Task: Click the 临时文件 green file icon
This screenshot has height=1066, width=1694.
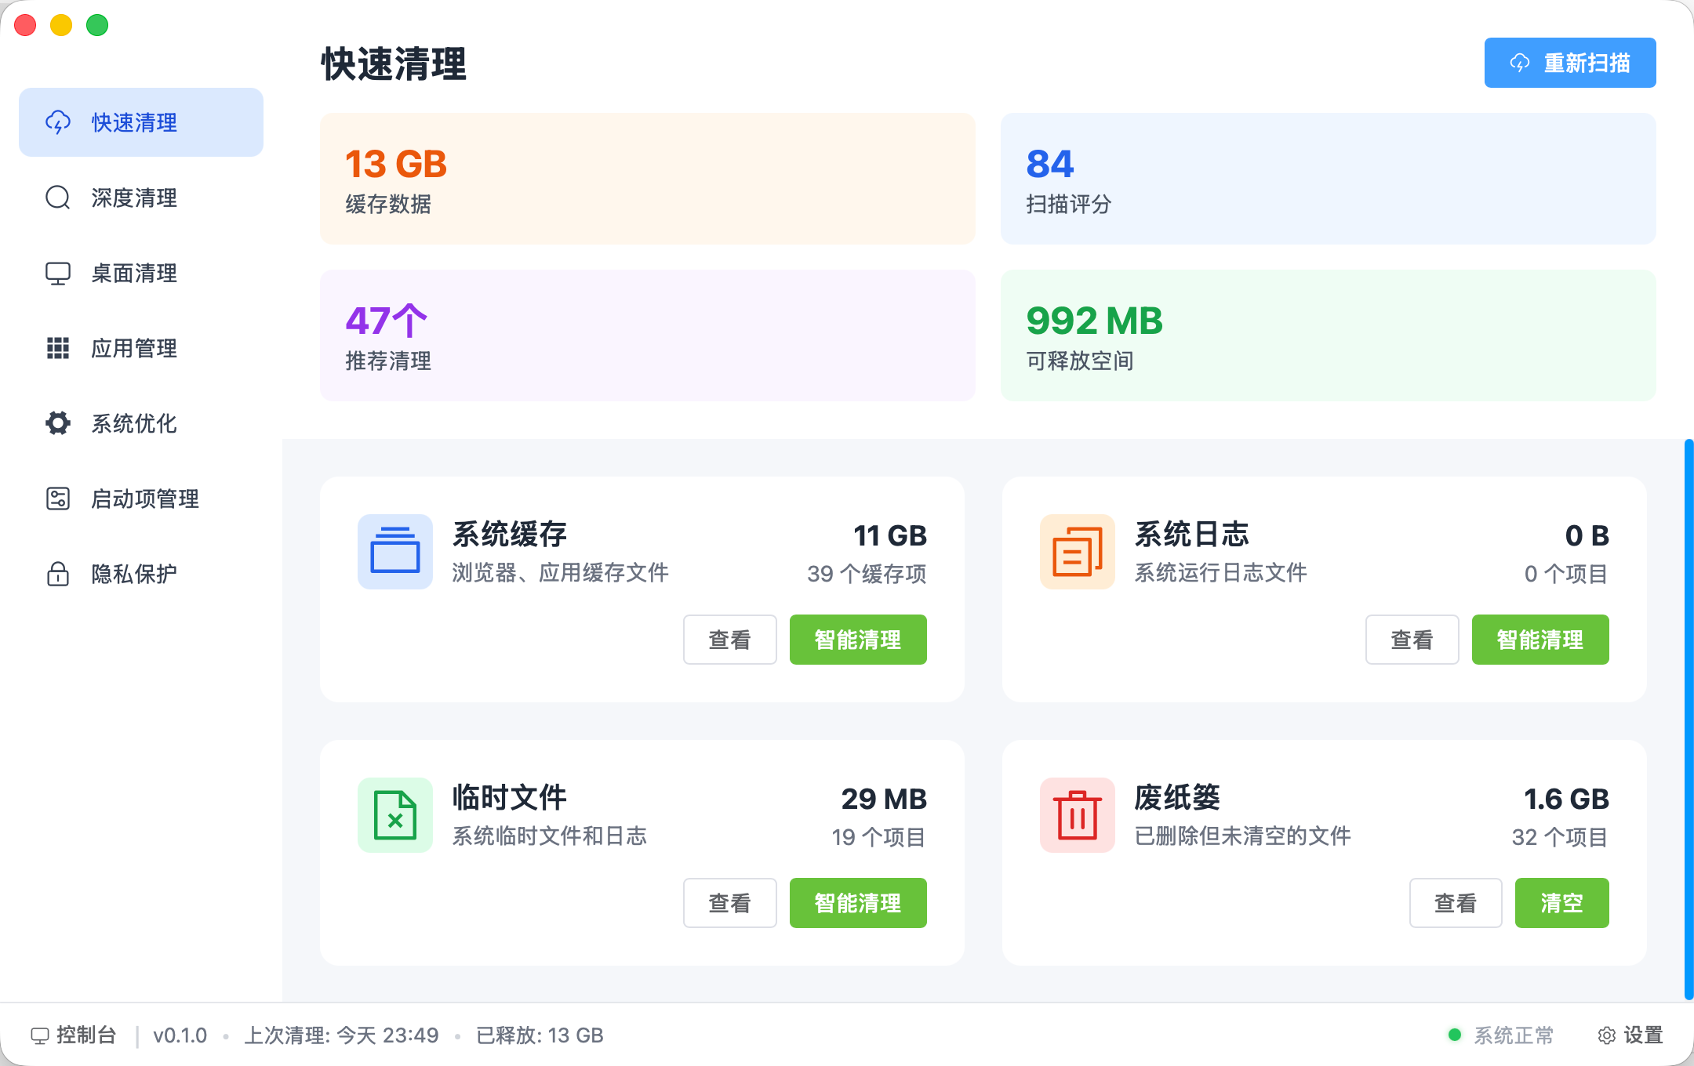Action: tap(394, 814)
